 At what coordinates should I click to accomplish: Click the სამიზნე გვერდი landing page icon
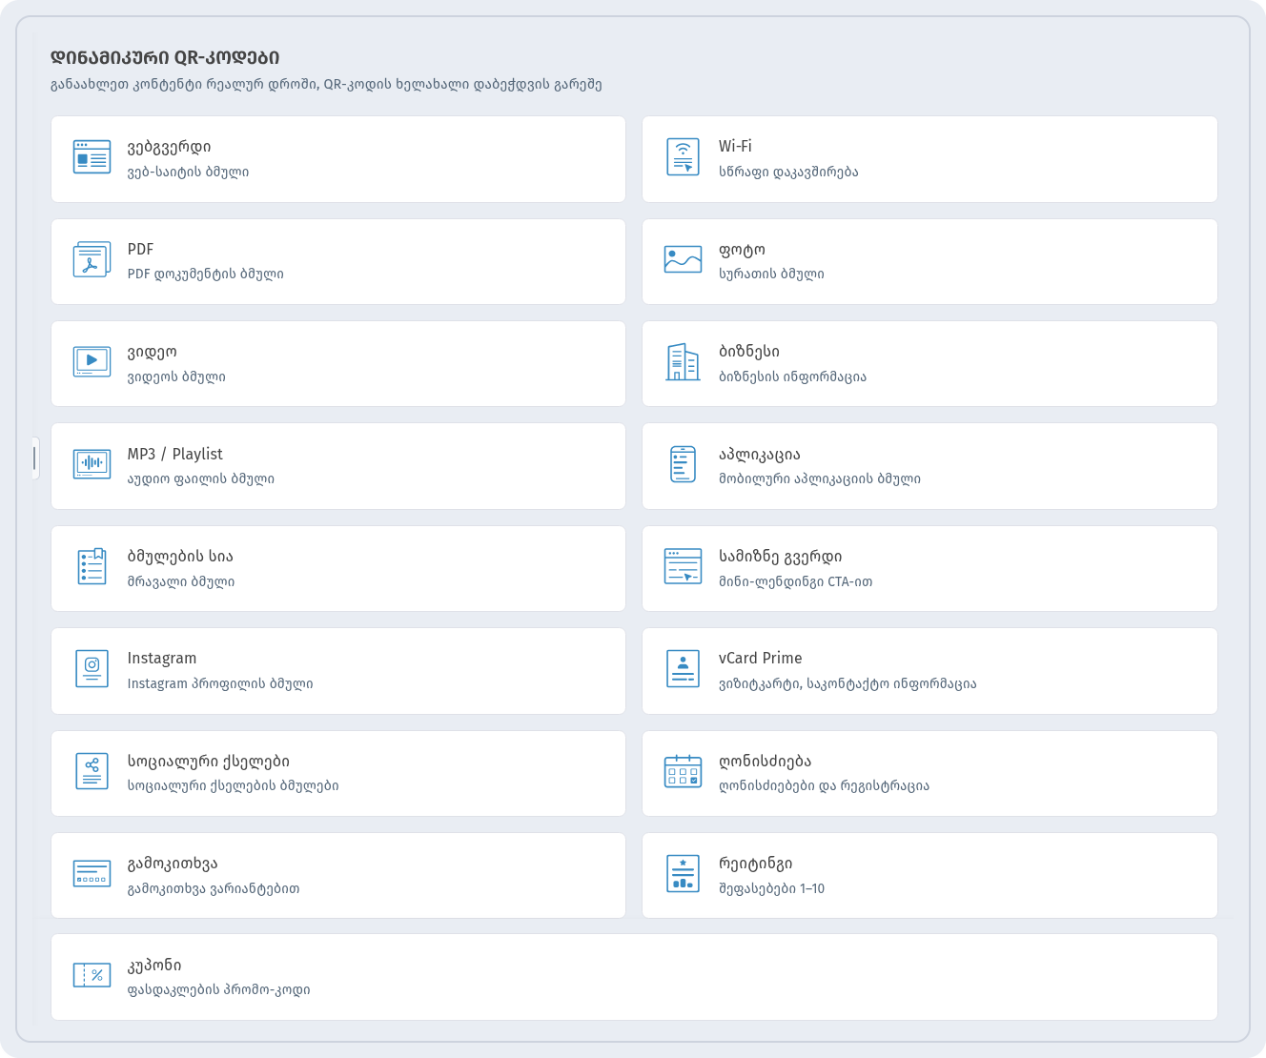[683, 566]
